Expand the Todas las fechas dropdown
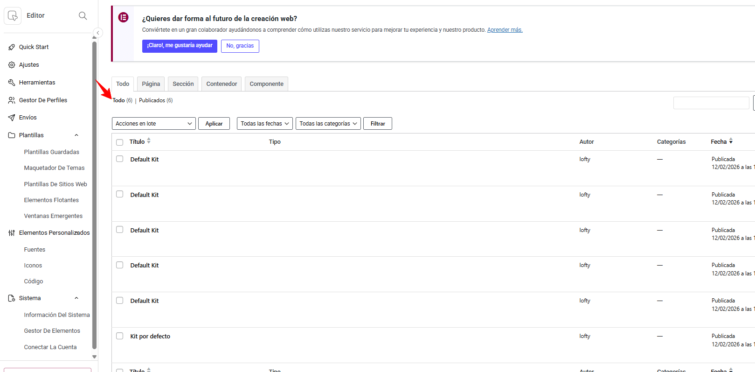Viewport: 755px width, 372px height. [264, 124]
